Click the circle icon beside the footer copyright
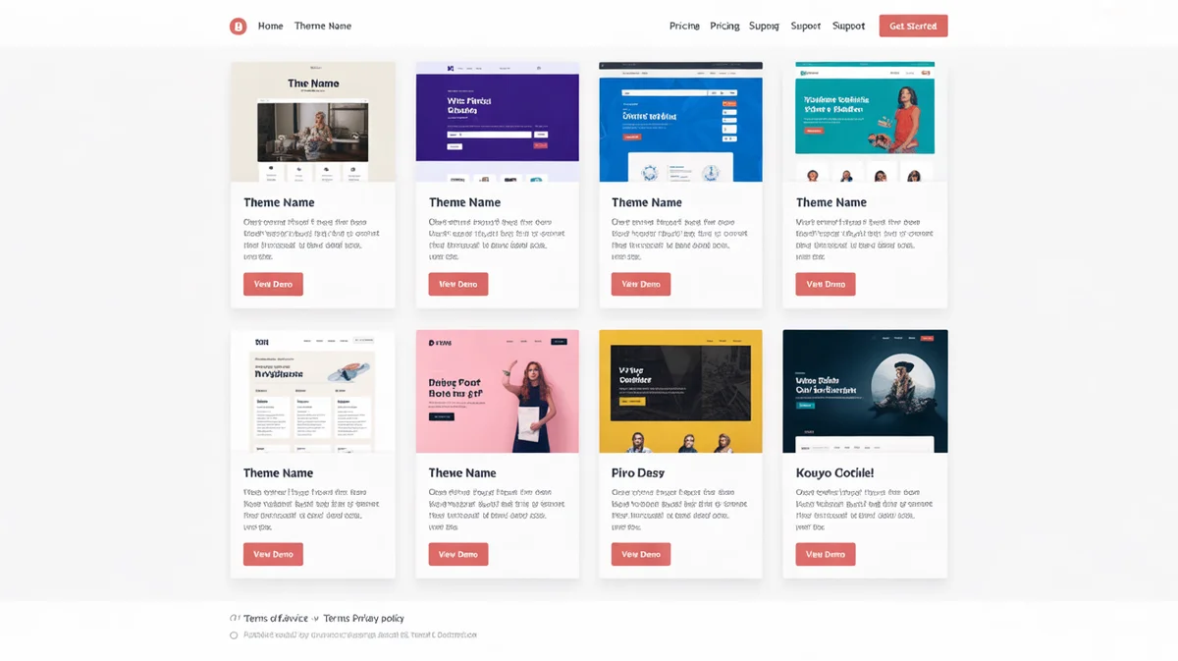The height and width of the screenshot is (661, 1178). point(234,635)
